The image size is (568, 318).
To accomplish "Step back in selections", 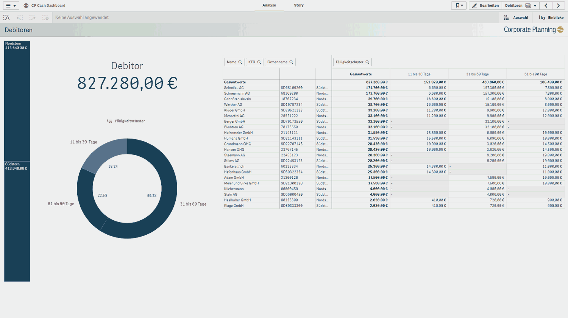I will (20, 17).
